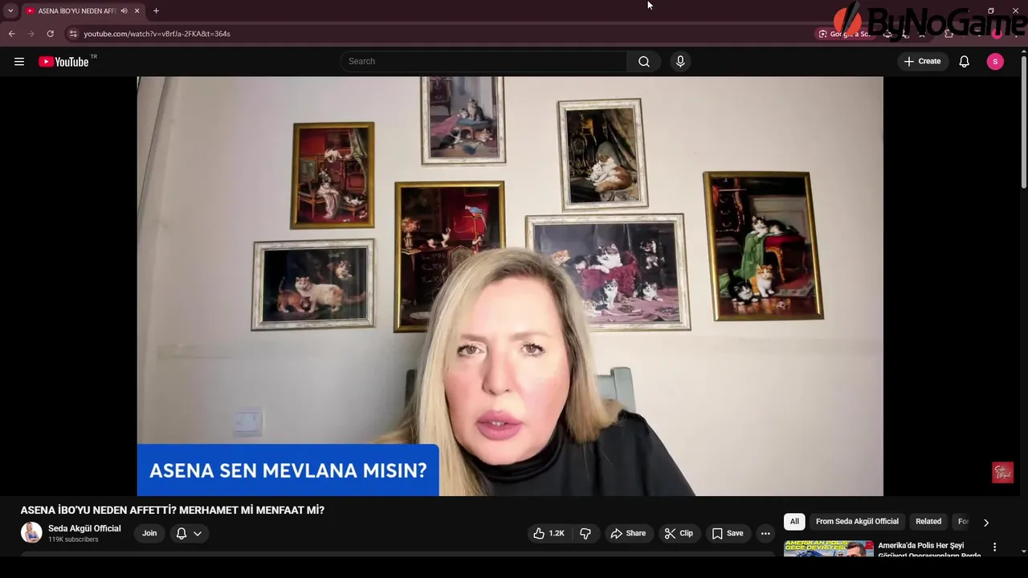This screenshot has height=578, width=1028.
Task: Restore down the browser window
Action: [991, 10]
